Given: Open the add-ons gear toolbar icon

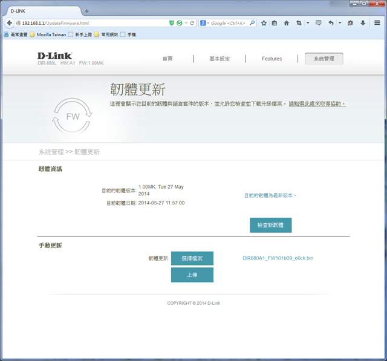Looking at the screenshot, I should (x=350, y=23).
